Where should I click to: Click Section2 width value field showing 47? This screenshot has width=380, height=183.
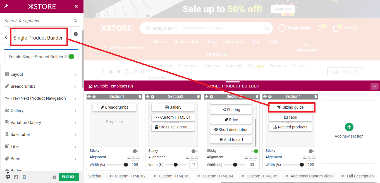193,165
